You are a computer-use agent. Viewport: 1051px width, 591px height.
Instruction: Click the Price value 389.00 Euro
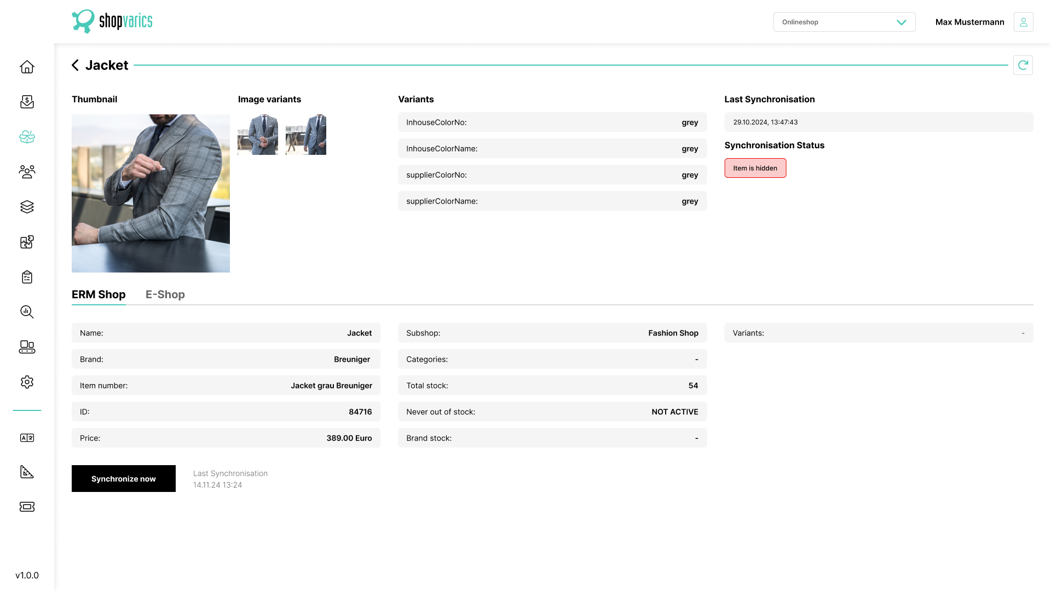click(349, 438)
